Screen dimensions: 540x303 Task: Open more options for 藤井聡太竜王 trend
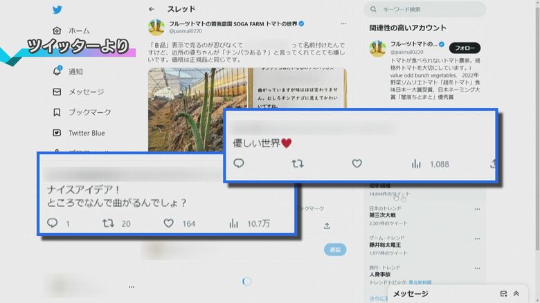(x=477, y=239)
